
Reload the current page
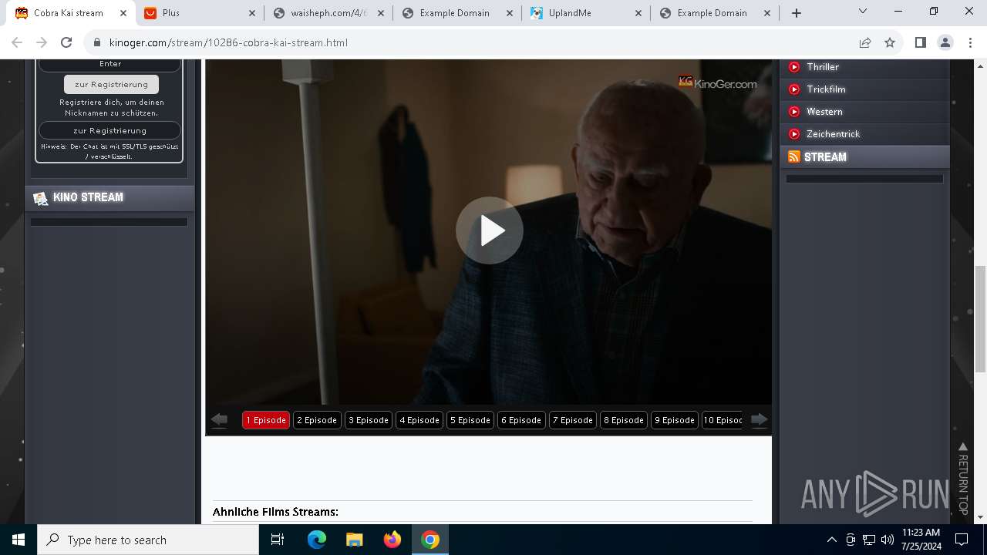(x=66, y=42)
